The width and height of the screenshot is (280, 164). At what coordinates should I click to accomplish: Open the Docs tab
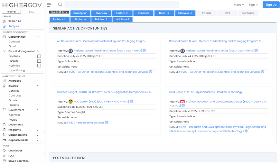[164, 13]
